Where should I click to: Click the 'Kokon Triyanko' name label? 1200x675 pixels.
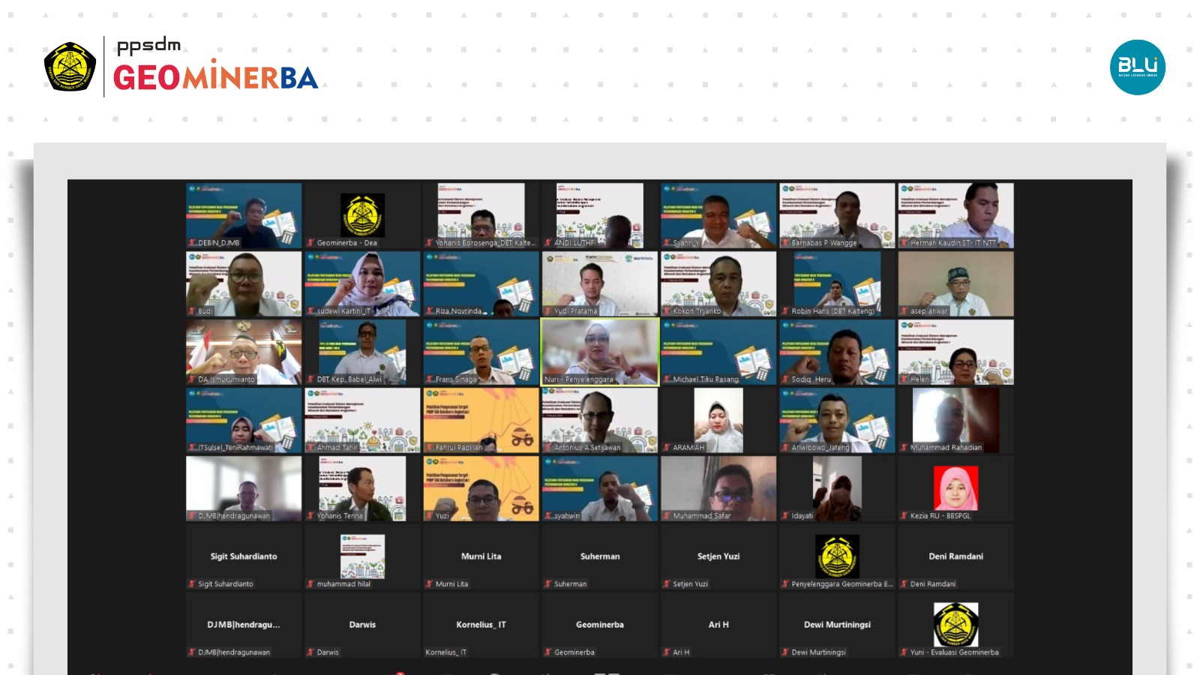click(x=697, y=311)
